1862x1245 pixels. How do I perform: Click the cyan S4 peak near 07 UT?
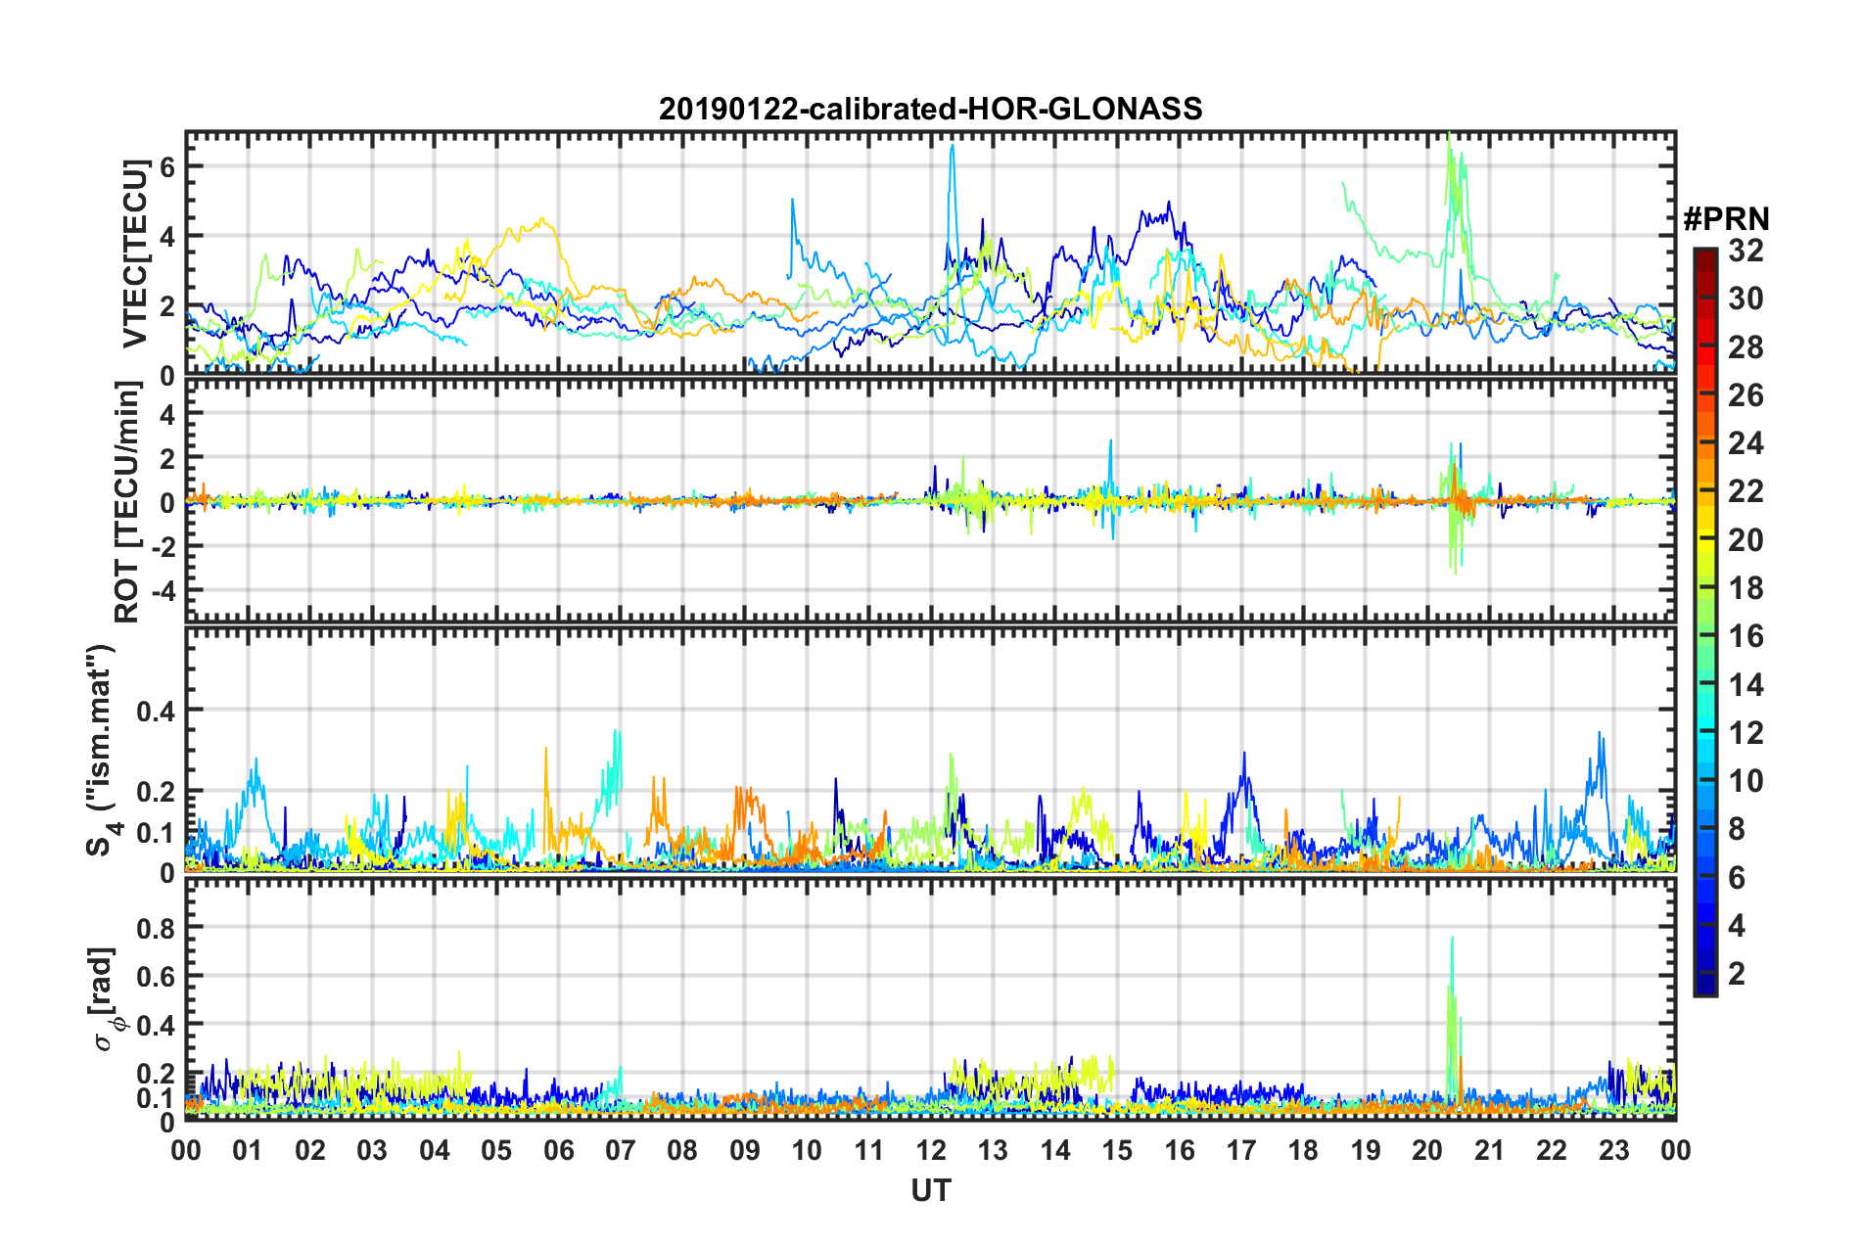click(x=616, y=732)
